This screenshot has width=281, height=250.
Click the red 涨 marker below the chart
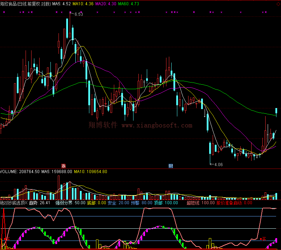point(63,166)
